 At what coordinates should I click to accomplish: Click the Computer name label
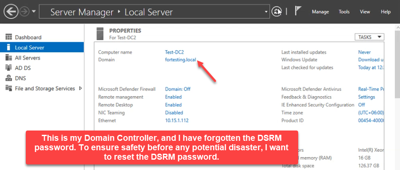(x=115, y=52)
